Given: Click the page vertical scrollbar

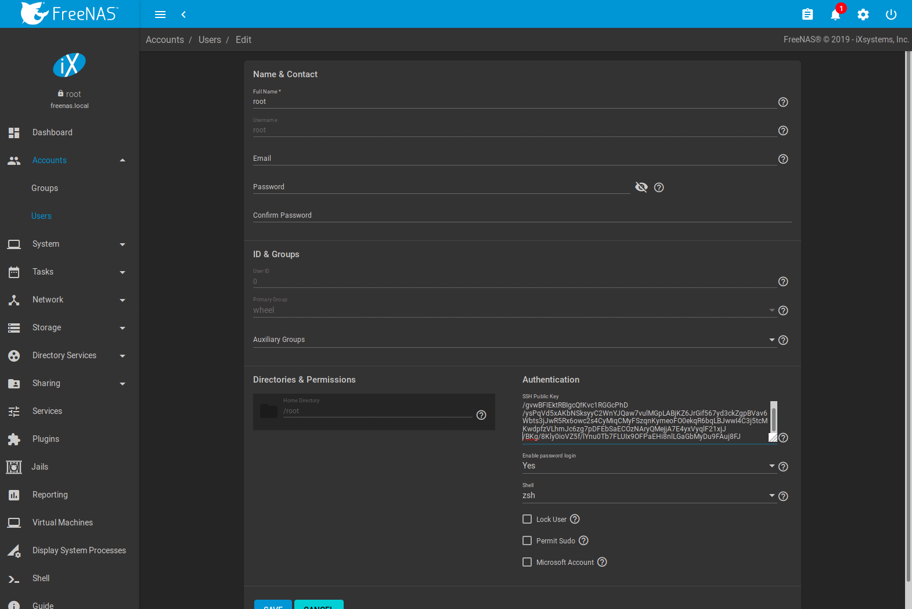Looking at the screenshot, I should (x=909, y=317).
